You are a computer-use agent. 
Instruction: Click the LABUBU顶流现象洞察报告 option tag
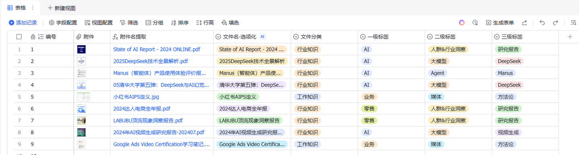coord(249,121)
